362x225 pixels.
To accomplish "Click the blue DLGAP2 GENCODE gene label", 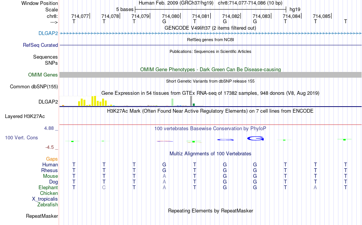I will [48, 33].
